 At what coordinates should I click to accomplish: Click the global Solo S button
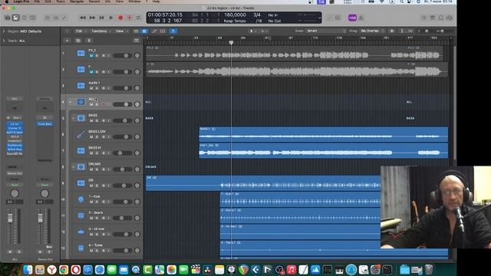click(89, 41)
